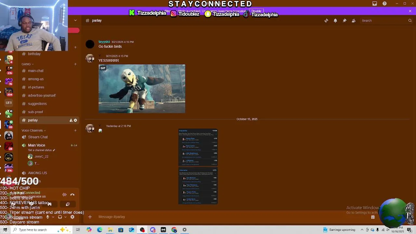This screenshot has width=416, height=234.
Task: Toggle the member list icon
Action: click(x=354, y=20)
